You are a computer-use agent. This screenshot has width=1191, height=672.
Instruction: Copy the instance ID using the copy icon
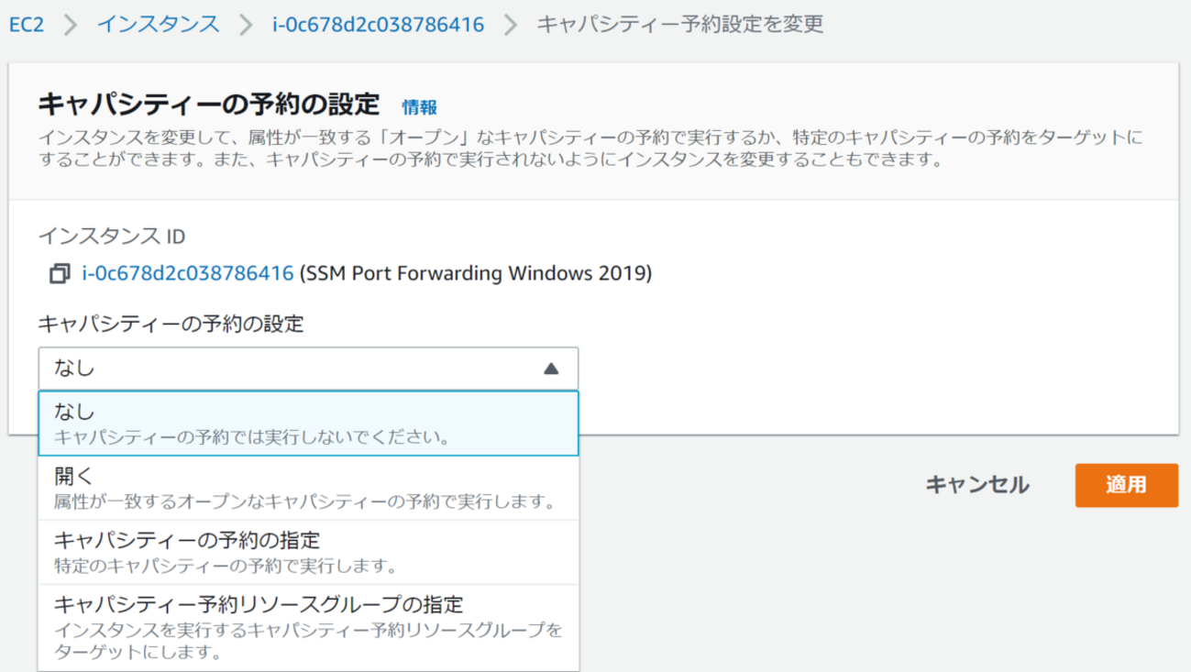[x=60, y=273]
